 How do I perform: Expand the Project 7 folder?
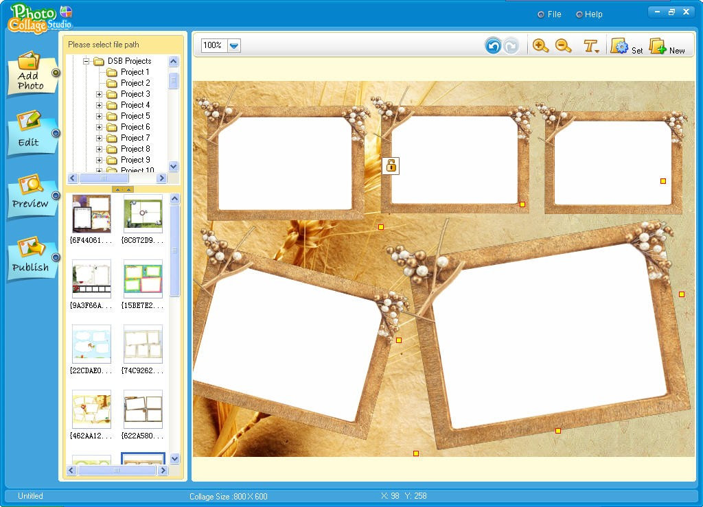pos(99,139)
